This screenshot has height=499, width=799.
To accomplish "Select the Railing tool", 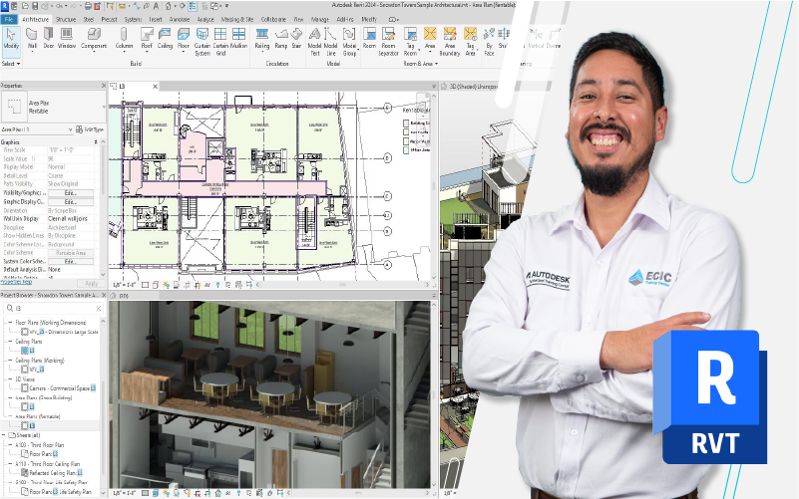I will (x=262, y=39).
